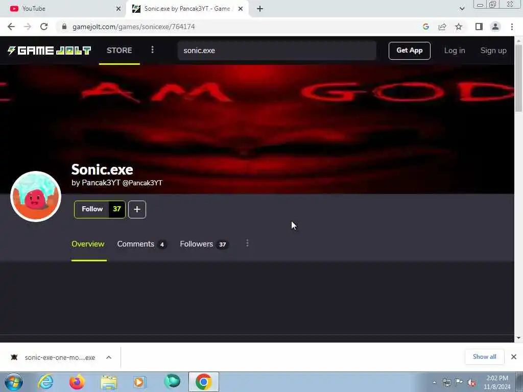Launch Internet Explorer from taskbar
Image resolution: width=523 pixels, height=392 pixels.
tap(45, 382)
